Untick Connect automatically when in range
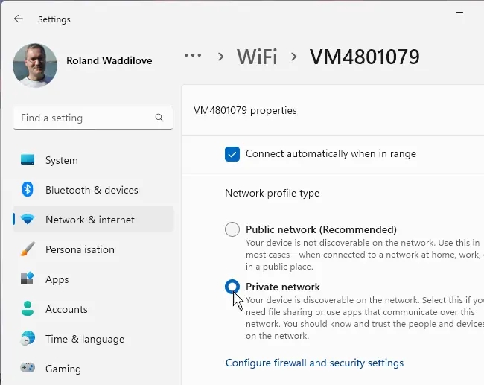Screen dimensions: 484x385 pos(232,153)
